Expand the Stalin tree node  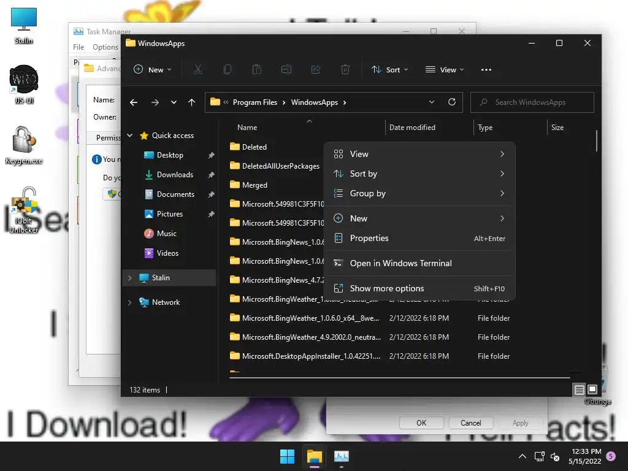click(130, 278)
